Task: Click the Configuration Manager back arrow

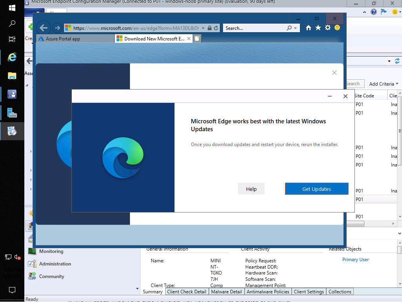Action: click(29, 61)
